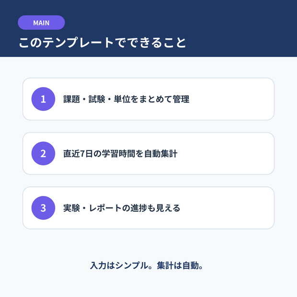Open the 実験・レポートの進捗も見える item text

122,208
